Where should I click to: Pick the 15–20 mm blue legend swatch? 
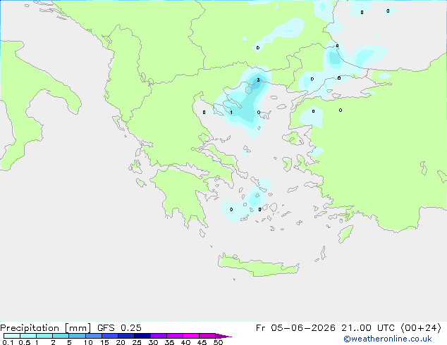click(x=110, y=336)
